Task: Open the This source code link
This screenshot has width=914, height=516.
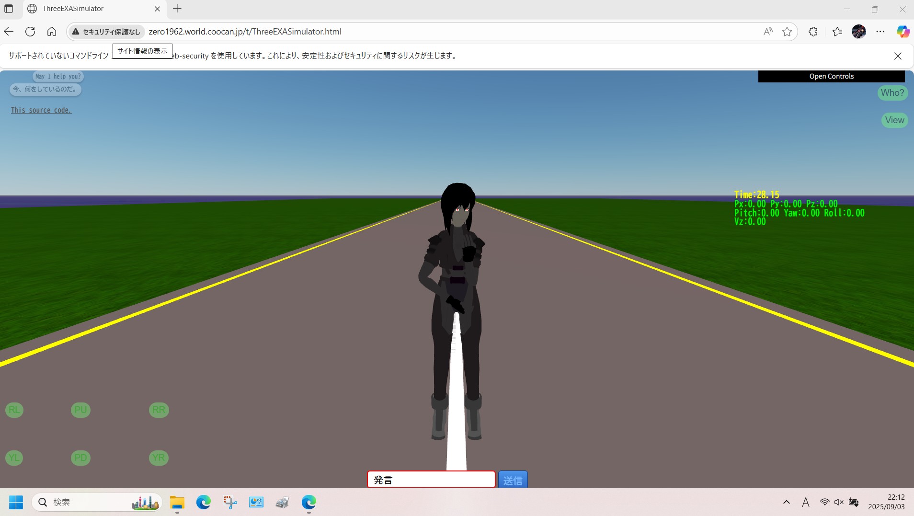Action: click(x=41, y=110)
